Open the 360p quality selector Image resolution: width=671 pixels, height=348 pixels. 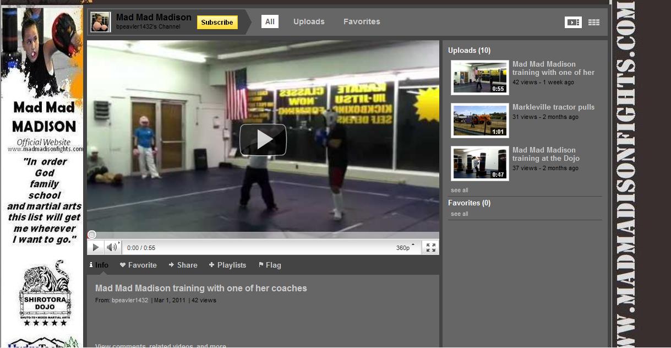coord(404,248)
